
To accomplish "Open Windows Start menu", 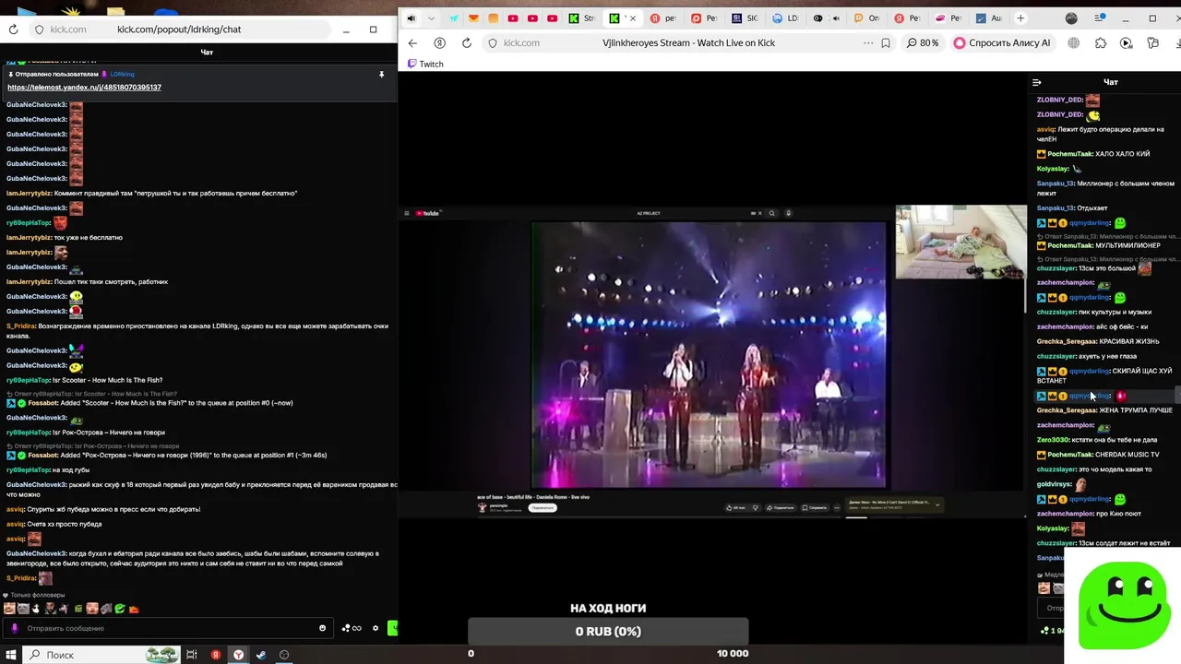I will pyautogui.click(x=12, y=655).
